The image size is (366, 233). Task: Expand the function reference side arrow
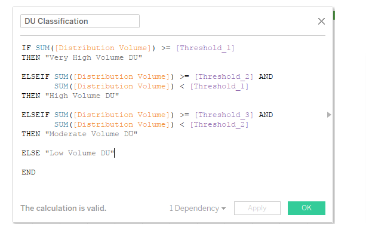click(x=329, y=115)
